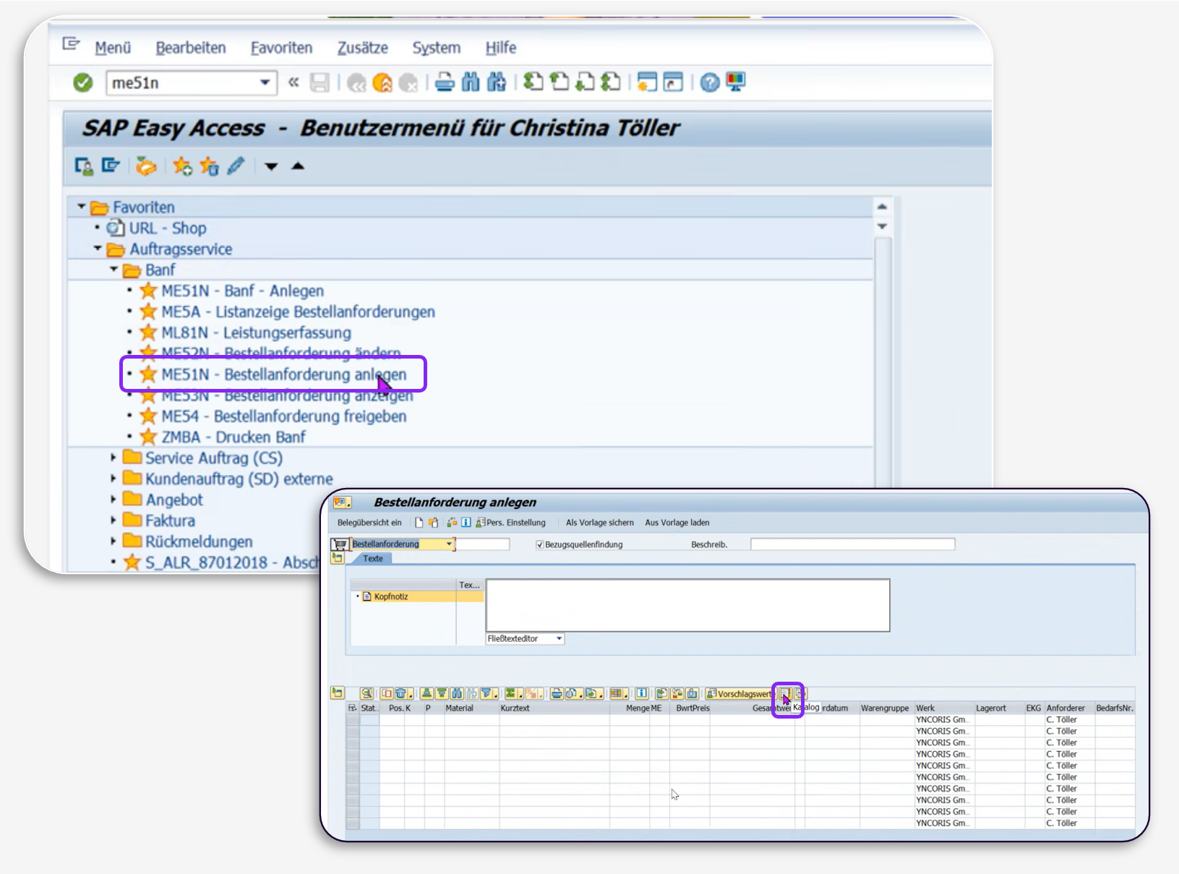Expand the Service Auftrag (CS) folder
The width and height of the screenshot is (1179, 874).
point(113,458)
